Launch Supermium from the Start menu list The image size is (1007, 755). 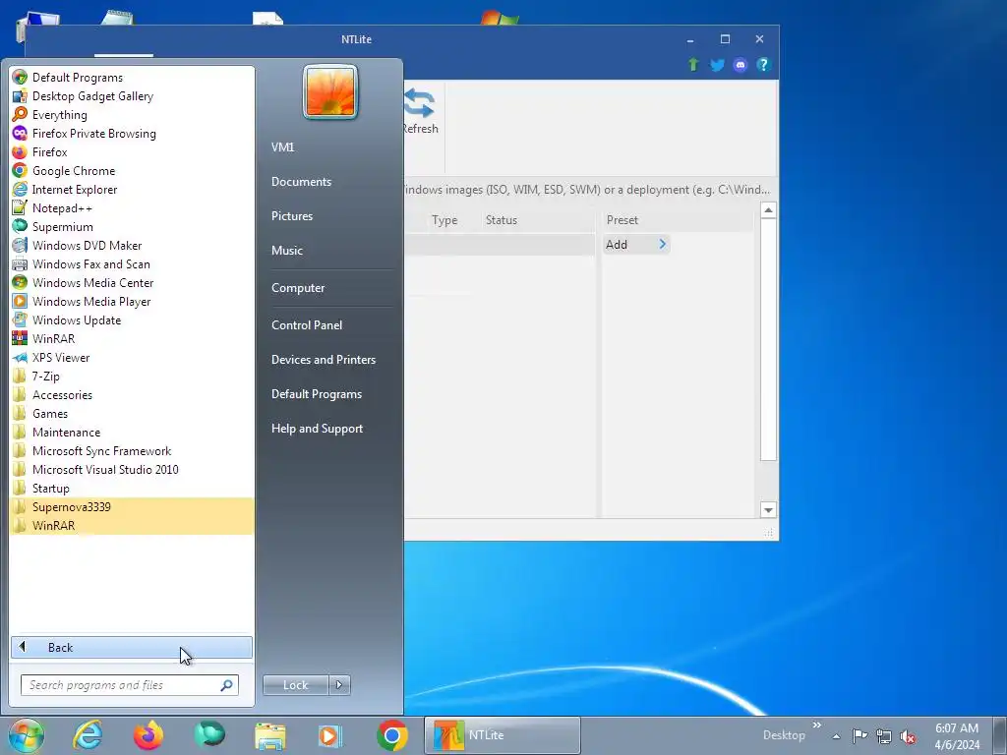coord(132,227)
